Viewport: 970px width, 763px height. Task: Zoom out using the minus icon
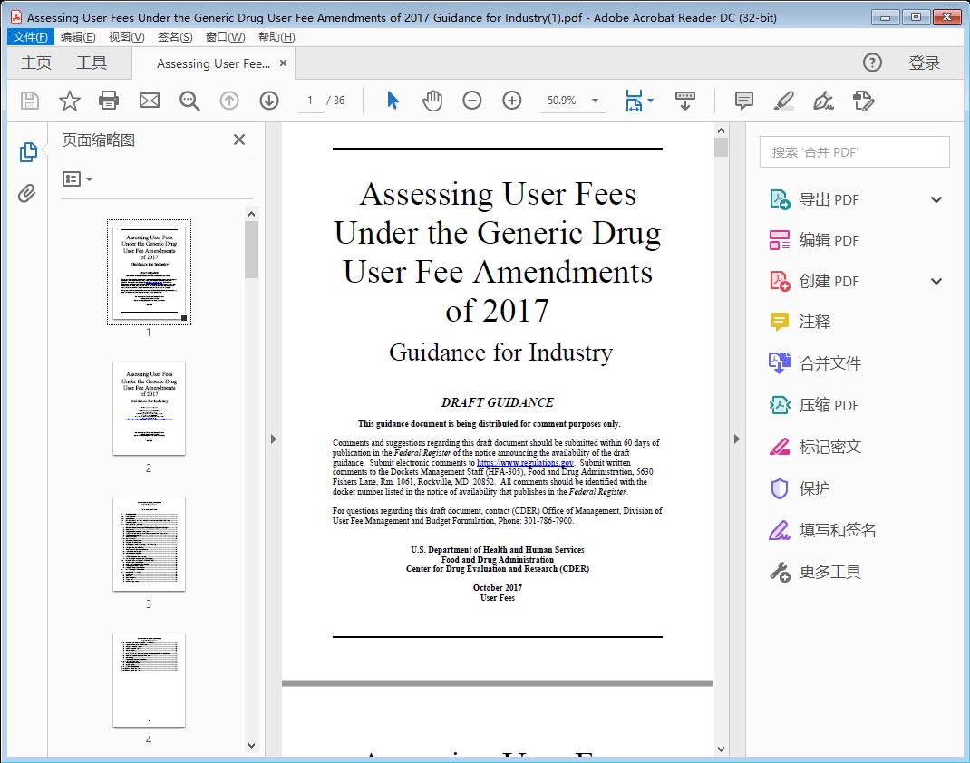click(472, 101)
